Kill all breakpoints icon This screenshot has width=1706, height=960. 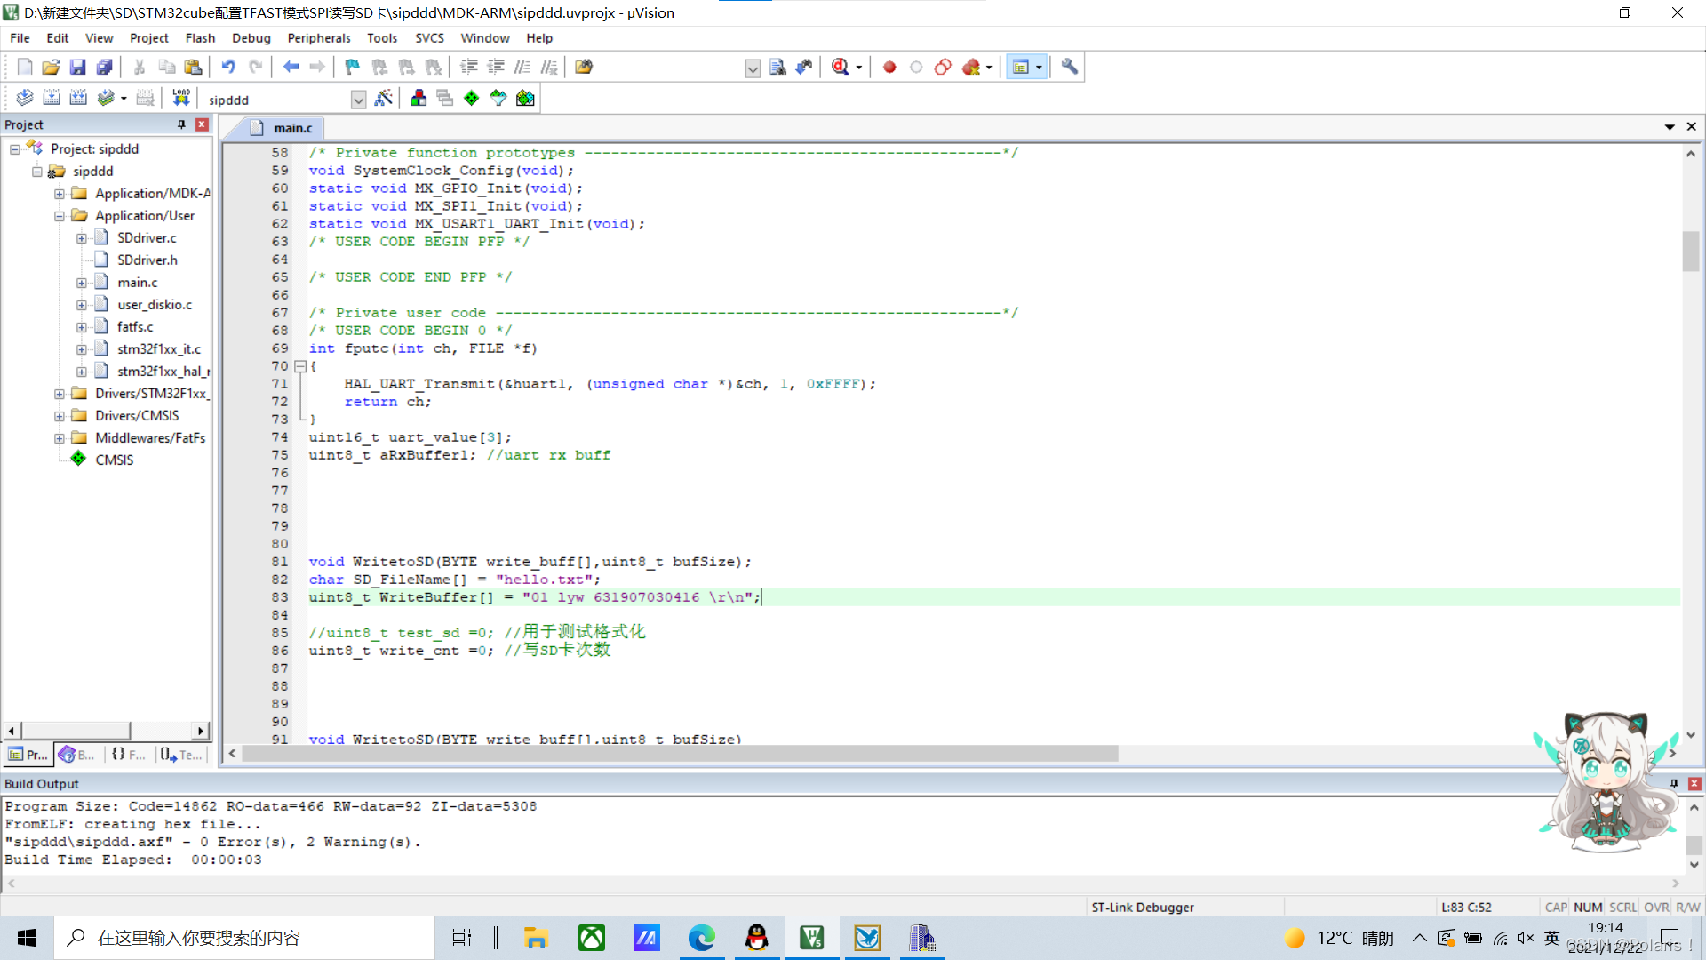[x=971, y=67]
